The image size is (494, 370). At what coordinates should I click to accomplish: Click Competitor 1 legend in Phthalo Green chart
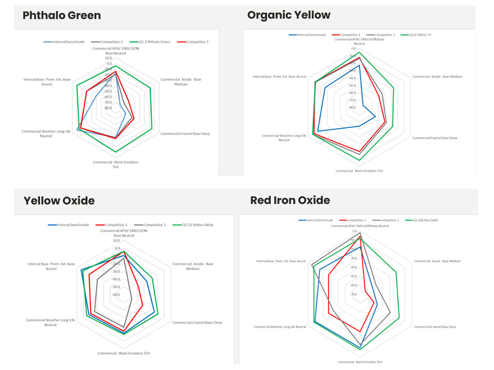tap(197, 42)
